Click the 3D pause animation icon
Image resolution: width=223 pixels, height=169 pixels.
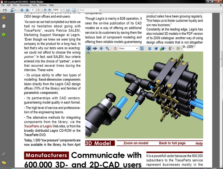149,48
